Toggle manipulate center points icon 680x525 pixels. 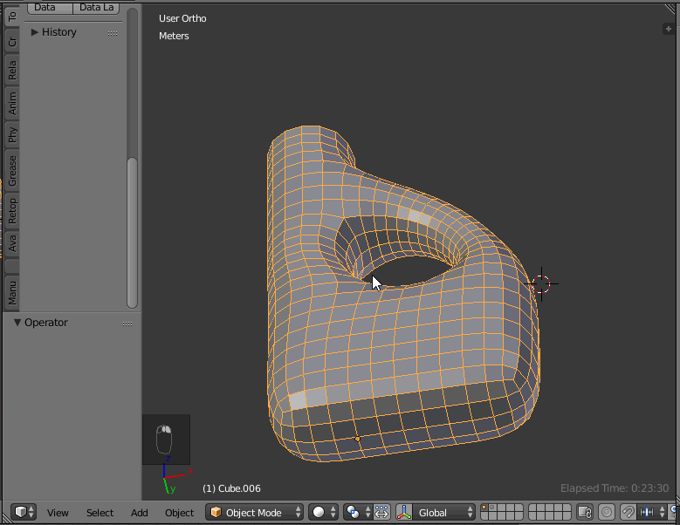381,512
